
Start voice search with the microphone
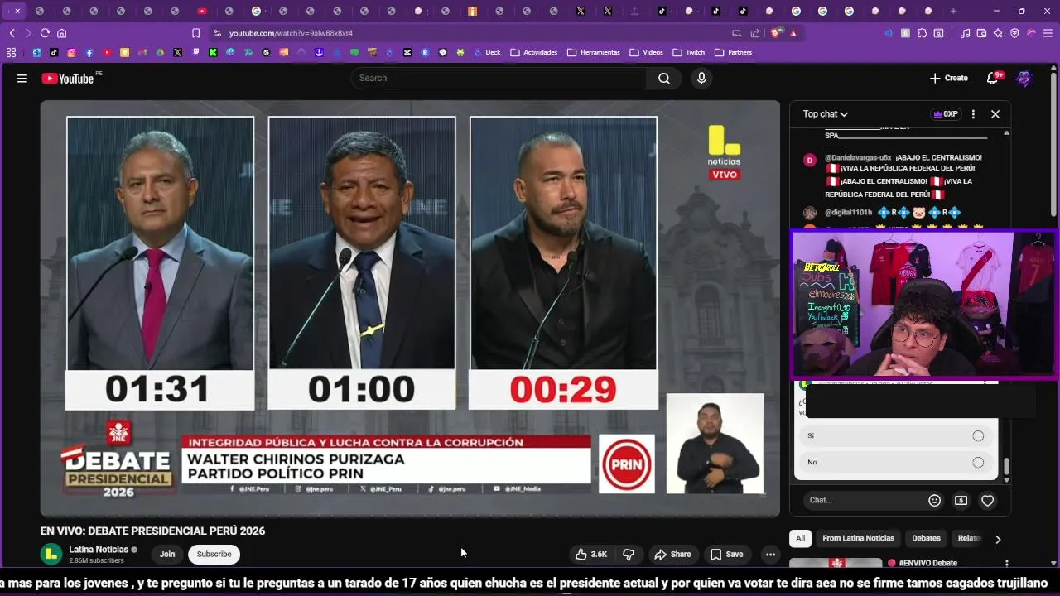pyautogui.click(x=701, y=78)
